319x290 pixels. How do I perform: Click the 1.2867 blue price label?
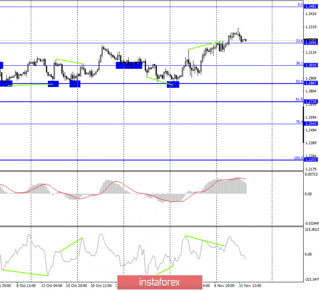pos(311,83)
